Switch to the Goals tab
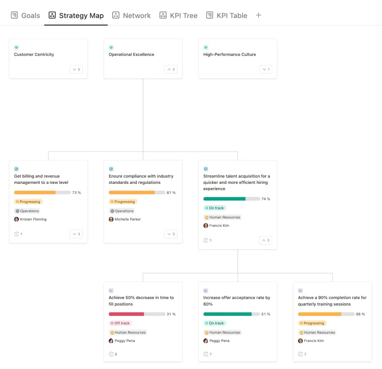382x369 pixels. point(25,15)
